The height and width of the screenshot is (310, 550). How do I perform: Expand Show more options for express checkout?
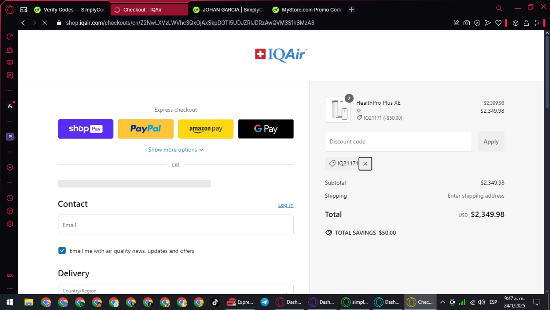(x=176, y=150)
